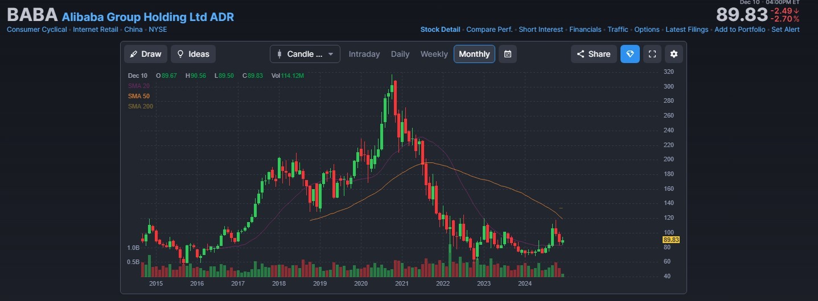
Task: Click the yellow 89.83 price tag on axis
Action: tap(671, 240)
